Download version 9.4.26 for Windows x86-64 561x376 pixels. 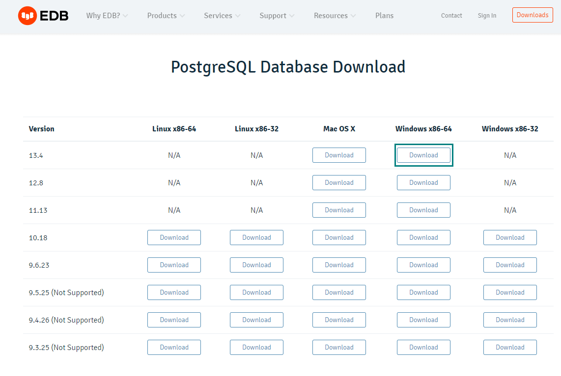coord(423,320)
